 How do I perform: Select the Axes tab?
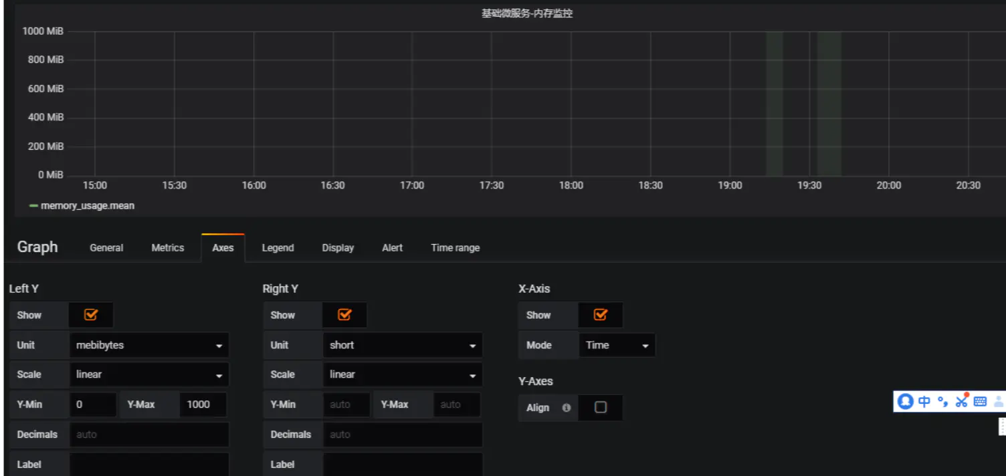tap(223, 247)
